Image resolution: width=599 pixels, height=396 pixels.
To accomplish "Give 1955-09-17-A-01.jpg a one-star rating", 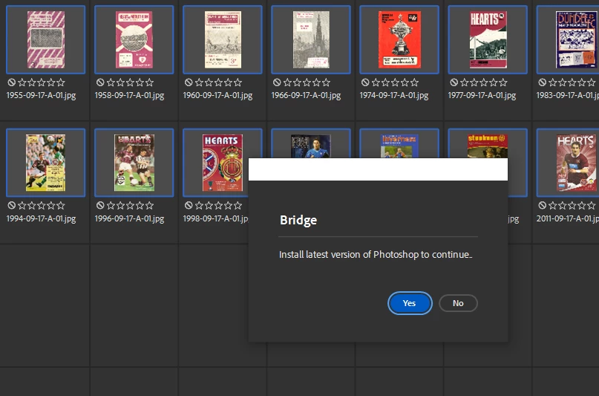I will pos(22,82).
